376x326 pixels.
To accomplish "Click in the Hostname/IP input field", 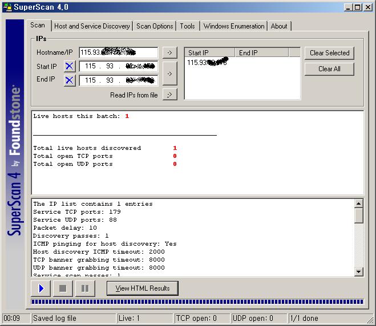I will (118, 53).
